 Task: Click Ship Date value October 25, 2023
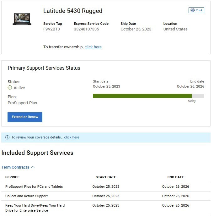136,29
